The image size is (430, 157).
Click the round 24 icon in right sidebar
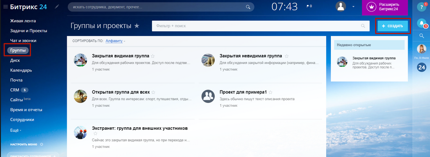pyautogui.click(x=422, y=67)
